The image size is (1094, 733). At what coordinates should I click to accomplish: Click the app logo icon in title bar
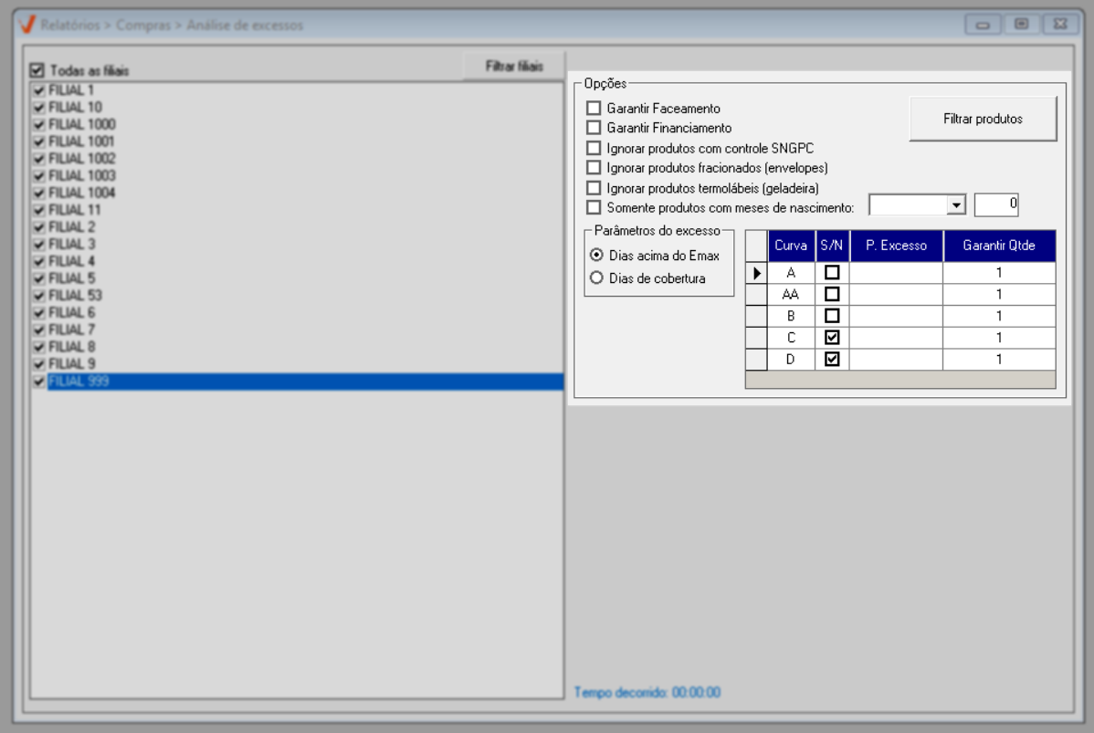point(27,25)
